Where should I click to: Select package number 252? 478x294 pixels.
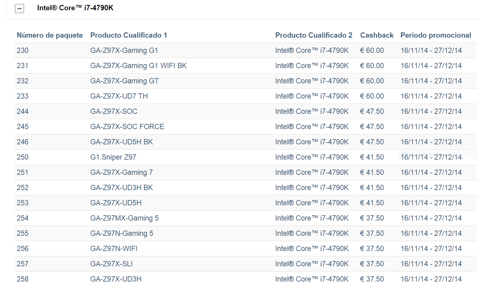23,188
